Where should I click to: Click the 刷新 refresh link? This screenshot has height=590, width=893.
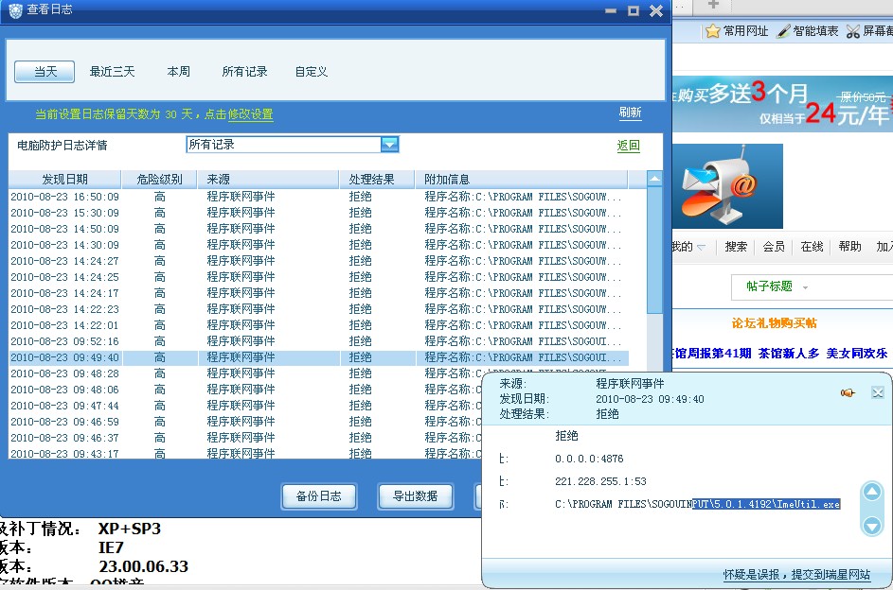tap(630, 113)
